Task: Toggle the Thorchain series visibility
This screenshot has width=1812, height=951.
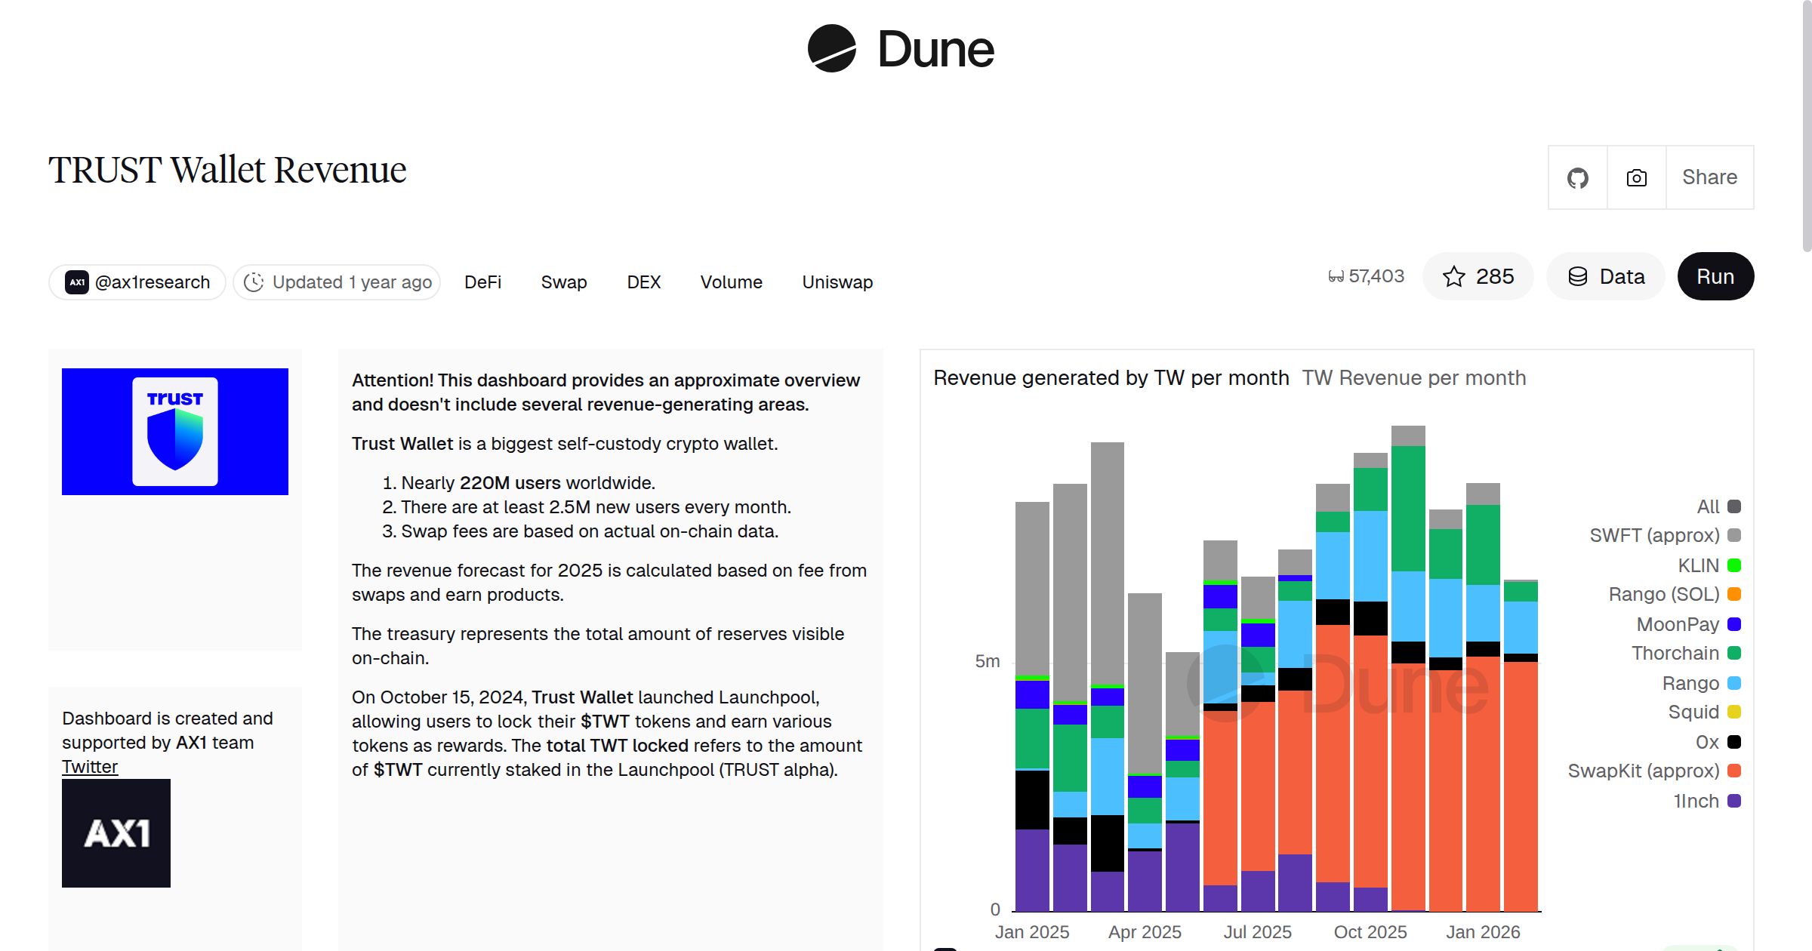Action: (1674, 653)
